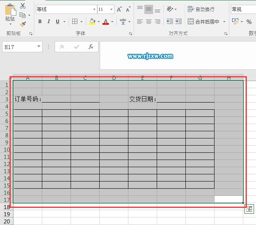Open font color palette arrow
The height and width of the screenshot is (225, 256).
[112, 22]
